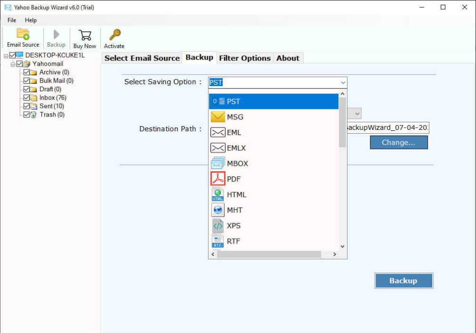Switch to the Backup tab

(x=199, y=57)
